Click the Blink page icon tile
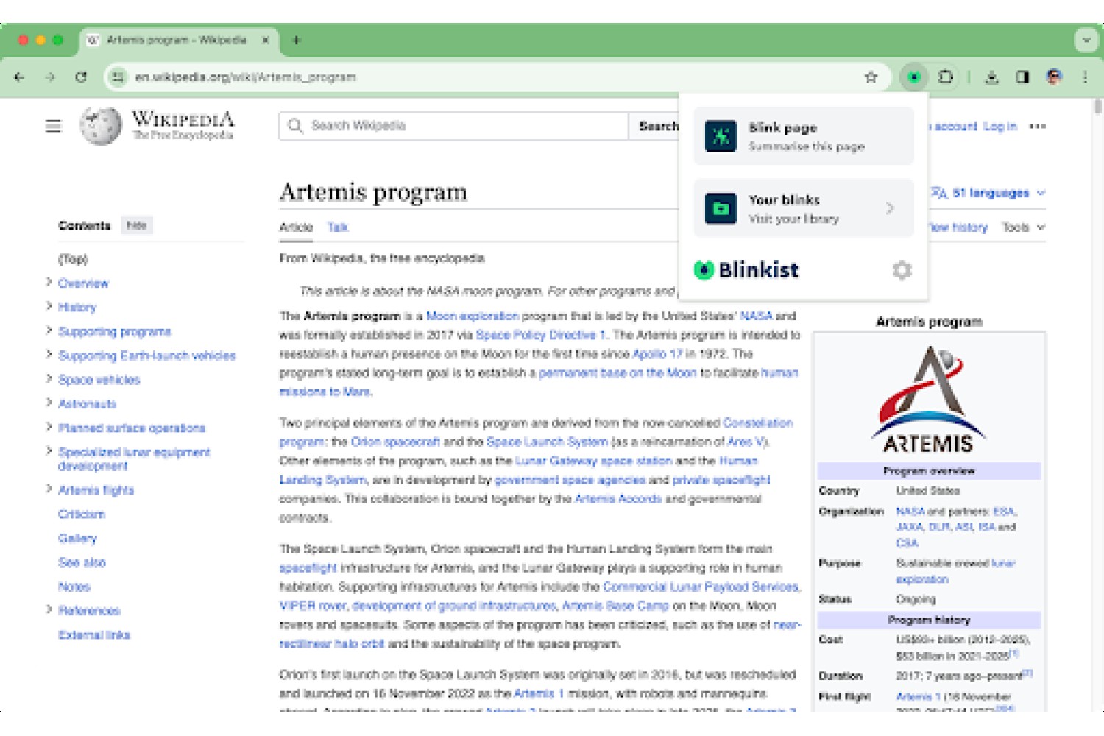Screen dimensions: 1104x736 pyautogui.click(x=721, y=136)
